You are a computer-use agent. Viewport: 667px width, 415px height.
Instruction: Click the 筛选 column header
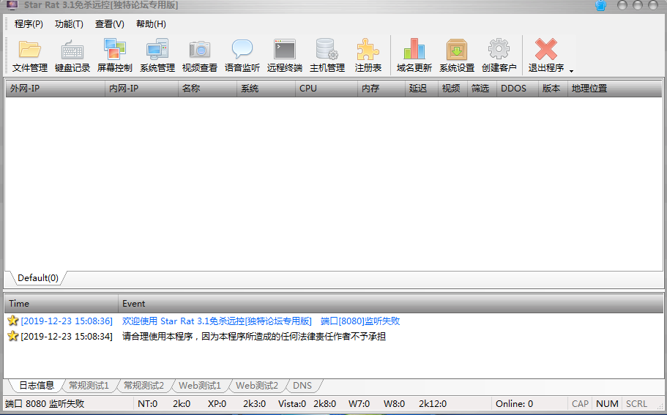pyautogui.click(x=482, y=89)
